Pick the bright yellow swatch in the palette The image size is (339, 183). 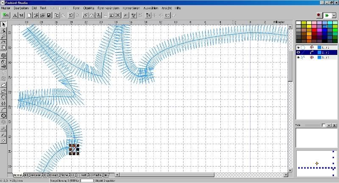[309, 26]
